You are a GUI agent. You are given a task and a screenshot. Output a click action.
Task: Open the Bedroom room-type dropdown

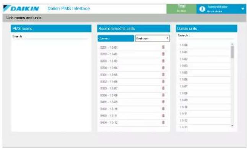pos(152,38)
